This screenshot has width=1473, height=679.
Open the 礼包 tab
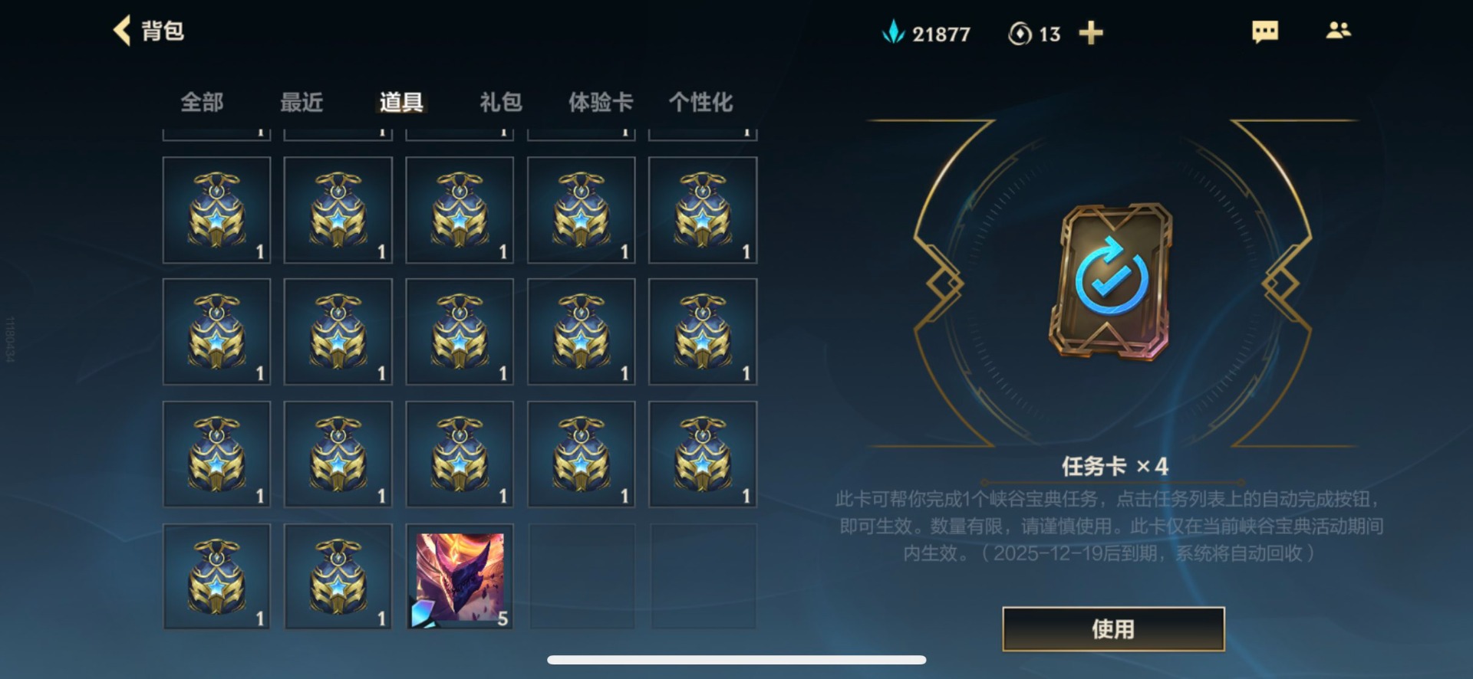[x=501, y=102]
